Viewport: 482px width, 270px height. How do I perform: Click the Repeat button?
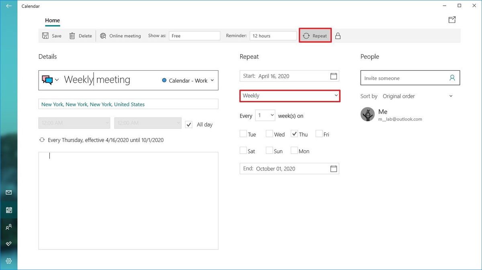click(315, 36)
